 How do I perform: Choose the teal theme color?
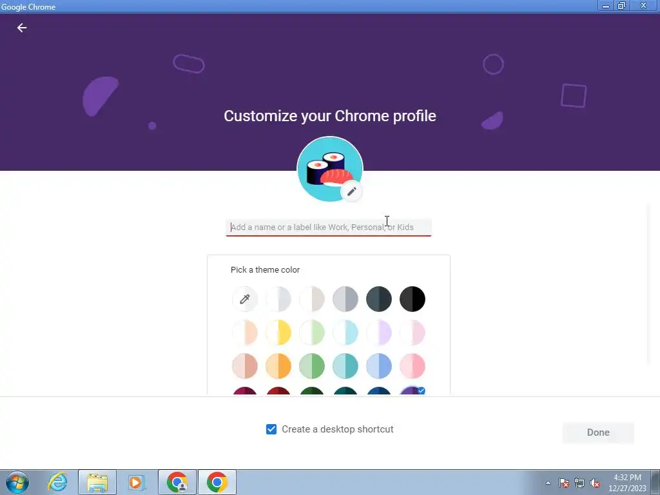[345, 366]
